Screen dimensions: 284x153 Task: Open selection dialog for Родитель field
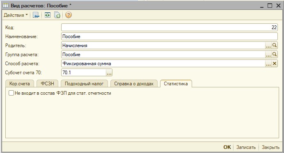(x=268, y=46)
